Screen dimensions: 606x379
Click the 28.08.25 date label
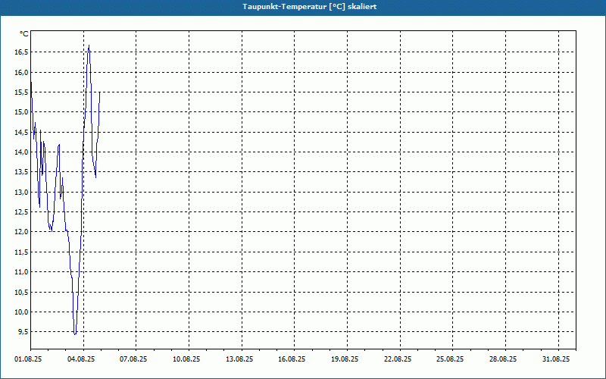point(503,359)
